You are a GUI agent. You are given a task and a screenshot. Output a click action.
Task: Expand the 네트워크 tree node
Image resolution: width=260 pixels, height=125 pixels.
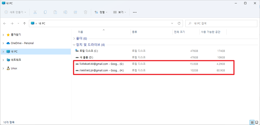click(3, 60)
